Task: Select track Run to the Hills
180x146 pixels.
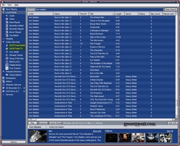Action: tap(101, 73)
